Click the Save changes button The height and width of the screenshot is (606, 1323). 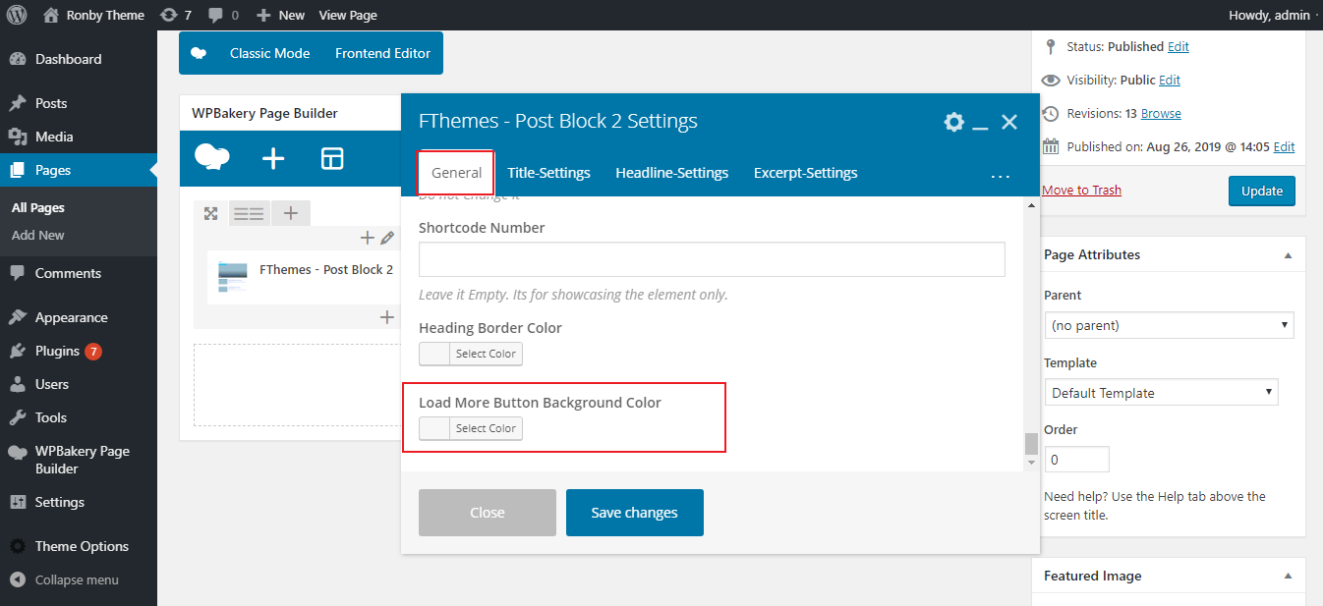(x=634, y=513)
